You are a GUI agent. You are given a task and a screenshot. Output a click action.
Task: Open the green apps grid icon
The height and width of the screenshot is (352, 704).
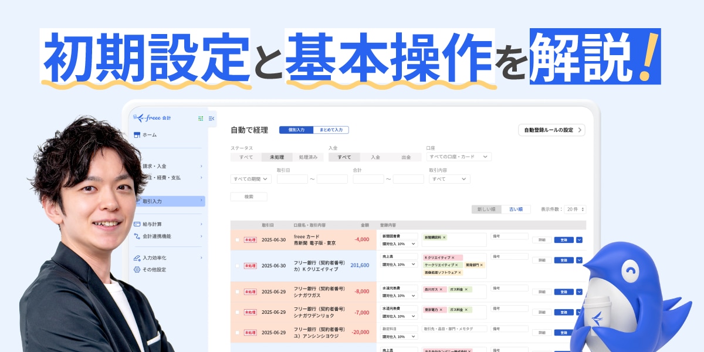point(201,119)
